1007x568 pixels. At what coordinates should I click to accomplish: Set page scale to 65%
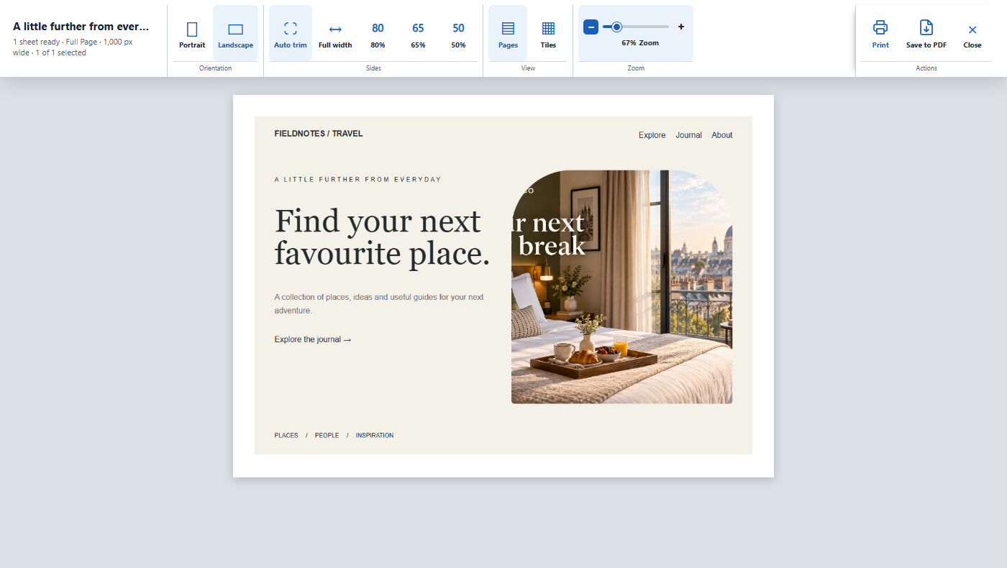[418, 34]
